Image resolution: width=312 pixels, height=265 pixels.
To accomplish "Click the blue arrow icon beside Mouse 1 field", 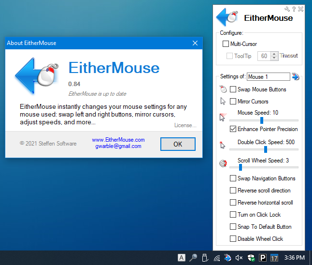I will point(296,76).
